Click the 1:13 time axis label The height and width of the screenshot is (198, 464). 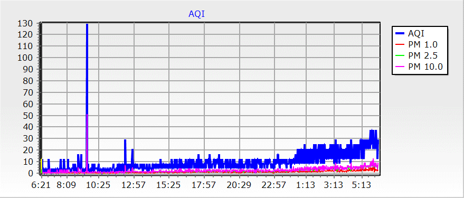click(x=306, y=185)
